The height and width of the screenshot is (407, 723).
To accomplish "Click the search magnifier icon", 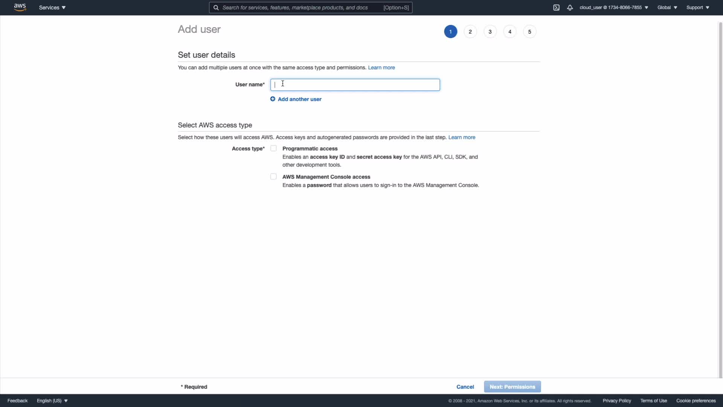I will [216, 8].
